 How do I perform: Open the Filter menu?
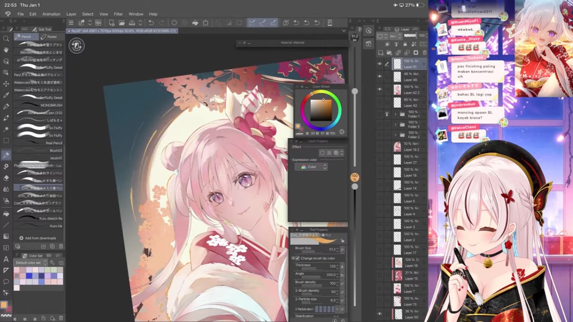click(118, 14)
